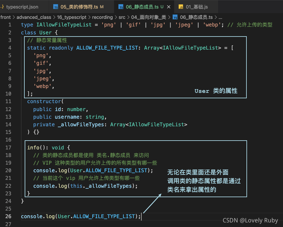Open the advanced_class breadcrumb segment

pos(34,17)
